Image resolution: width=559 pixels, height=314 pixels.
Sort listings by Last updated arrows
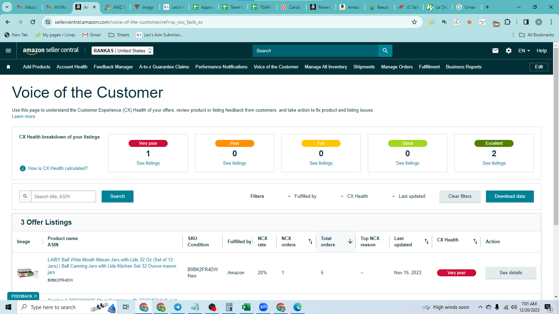click(x=427, y=241)
